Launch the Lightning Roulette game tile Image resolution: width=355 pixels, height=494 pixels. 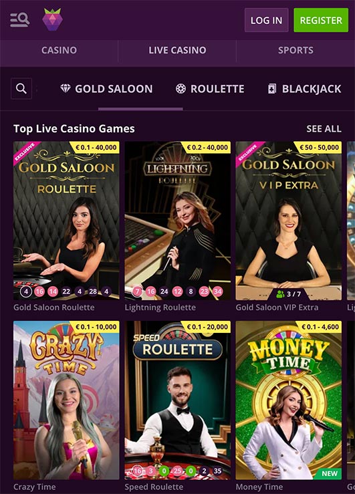(x=178, y=221)
